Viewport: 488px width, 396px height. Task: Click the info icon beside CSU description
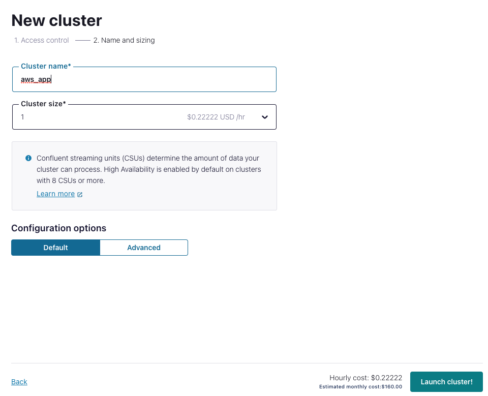pyautogui.click(x=28, y=158)
